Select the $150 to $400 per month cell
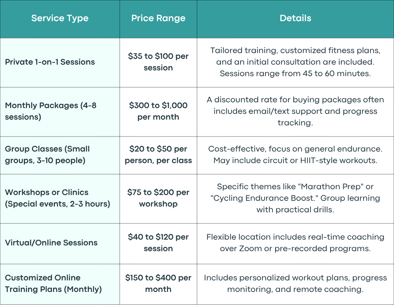Image resolution: width=394 pixels, height=305 pixels. 158,284
